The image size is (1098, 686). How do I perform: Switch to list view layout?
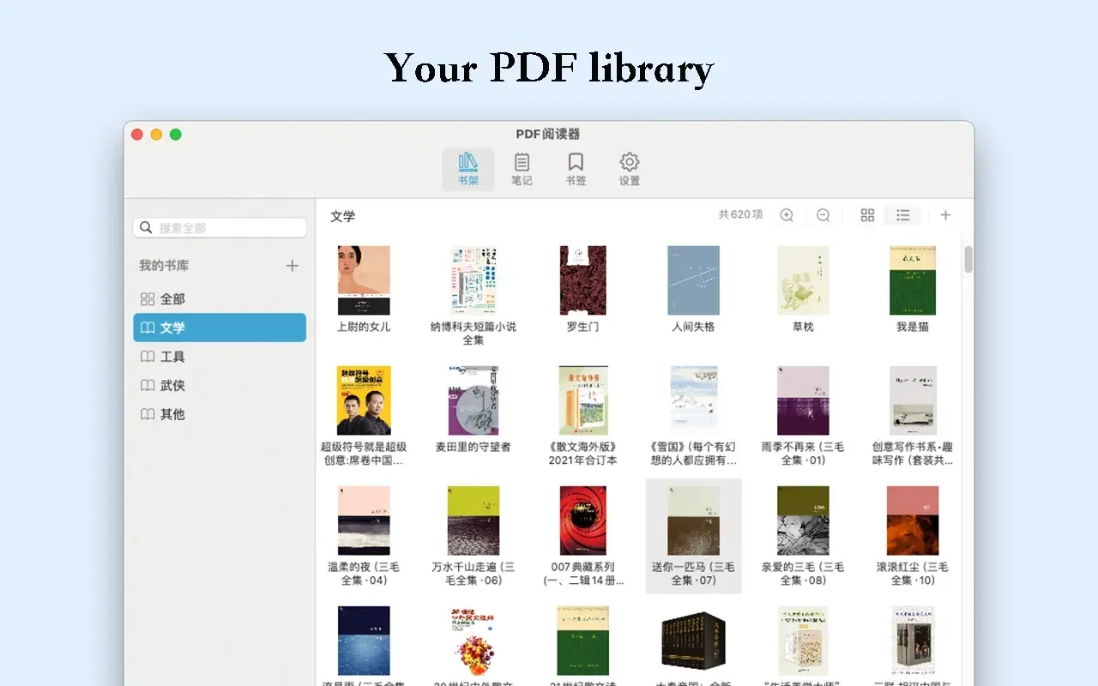[x=902, y=215]
